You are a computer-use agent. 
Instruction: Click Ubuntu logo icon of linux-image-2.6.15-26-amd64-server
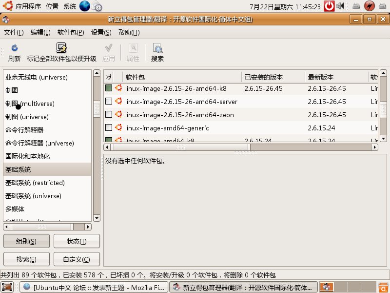point(118,101)
